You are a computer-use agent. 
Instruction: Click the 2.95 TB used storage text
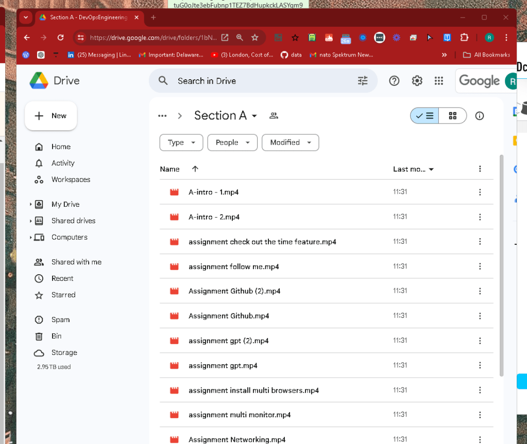click(54, 367)
